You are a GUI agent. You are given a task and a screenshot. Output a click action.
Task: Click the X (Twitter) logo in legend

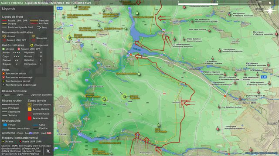48,151
